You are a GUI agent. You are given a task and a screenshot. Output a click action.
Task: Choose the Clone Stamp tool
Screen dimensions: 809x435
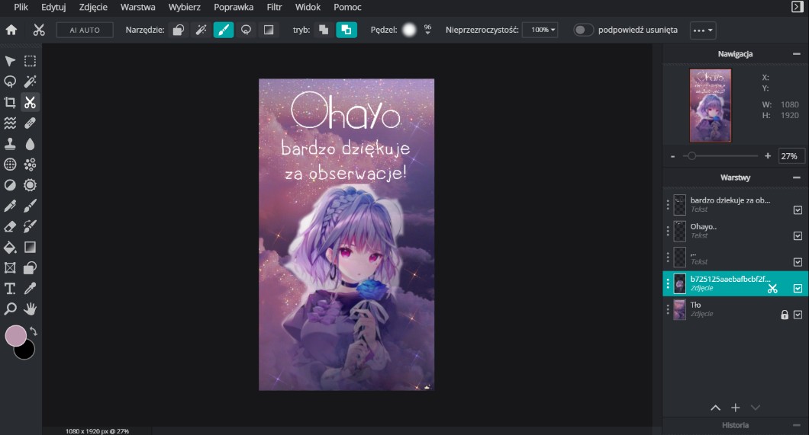[x=11, y=143]
